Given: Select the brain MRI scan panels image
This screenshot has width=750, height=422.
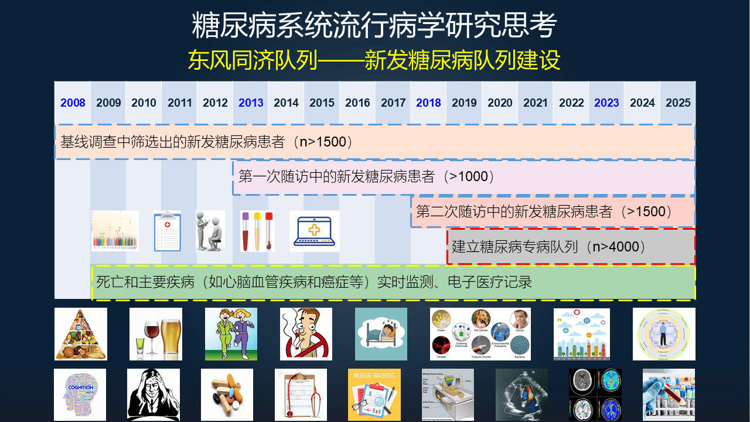Looking at the screenshot, I should (595, 394).
